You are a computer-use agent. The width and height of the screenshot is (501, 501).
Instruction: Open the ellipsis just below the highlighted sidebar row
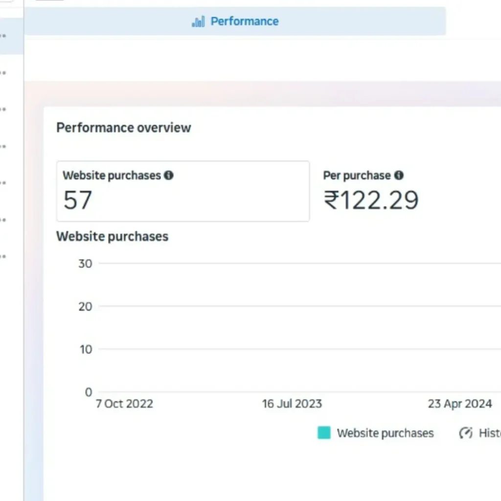click(x=3, y=73)
